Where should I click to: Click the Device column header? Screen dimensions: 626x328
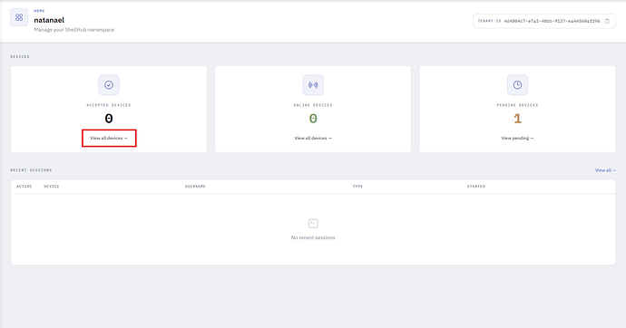(x=52, y=187)
